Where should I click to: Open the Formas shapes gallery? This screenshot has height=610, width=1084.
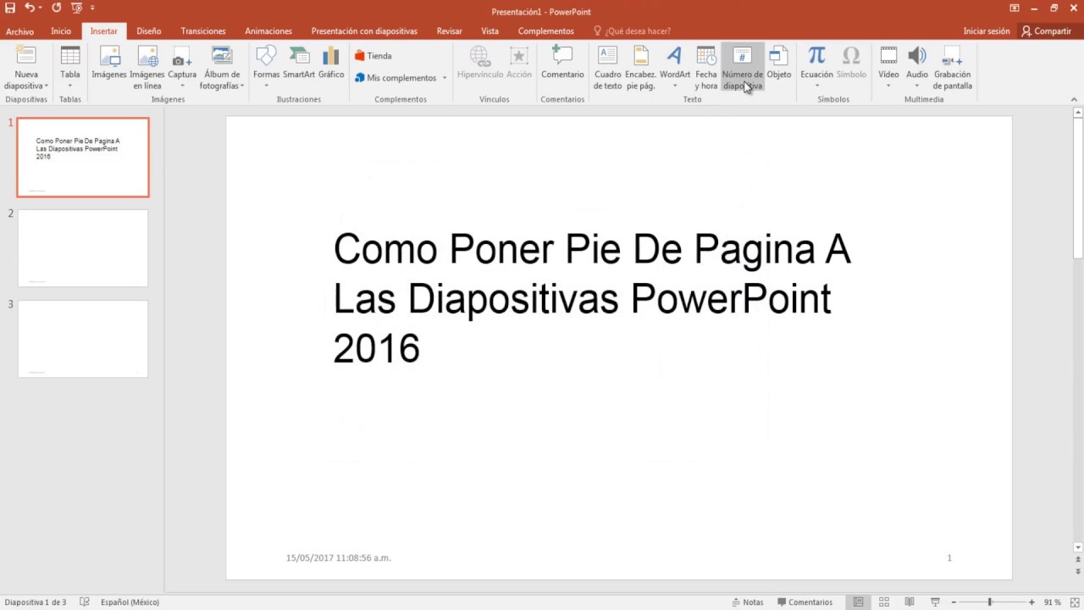click(x=266, y=68)
